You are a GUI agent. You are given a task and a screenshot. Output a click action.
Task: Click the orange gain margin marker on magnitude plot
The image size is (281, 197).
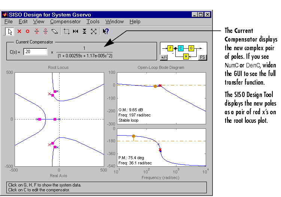(155, 87)
